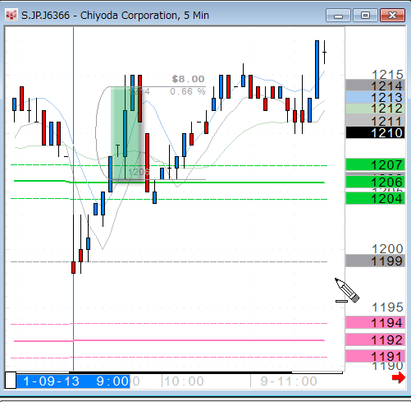Click the green 1206 price label

tap(375, 182)
